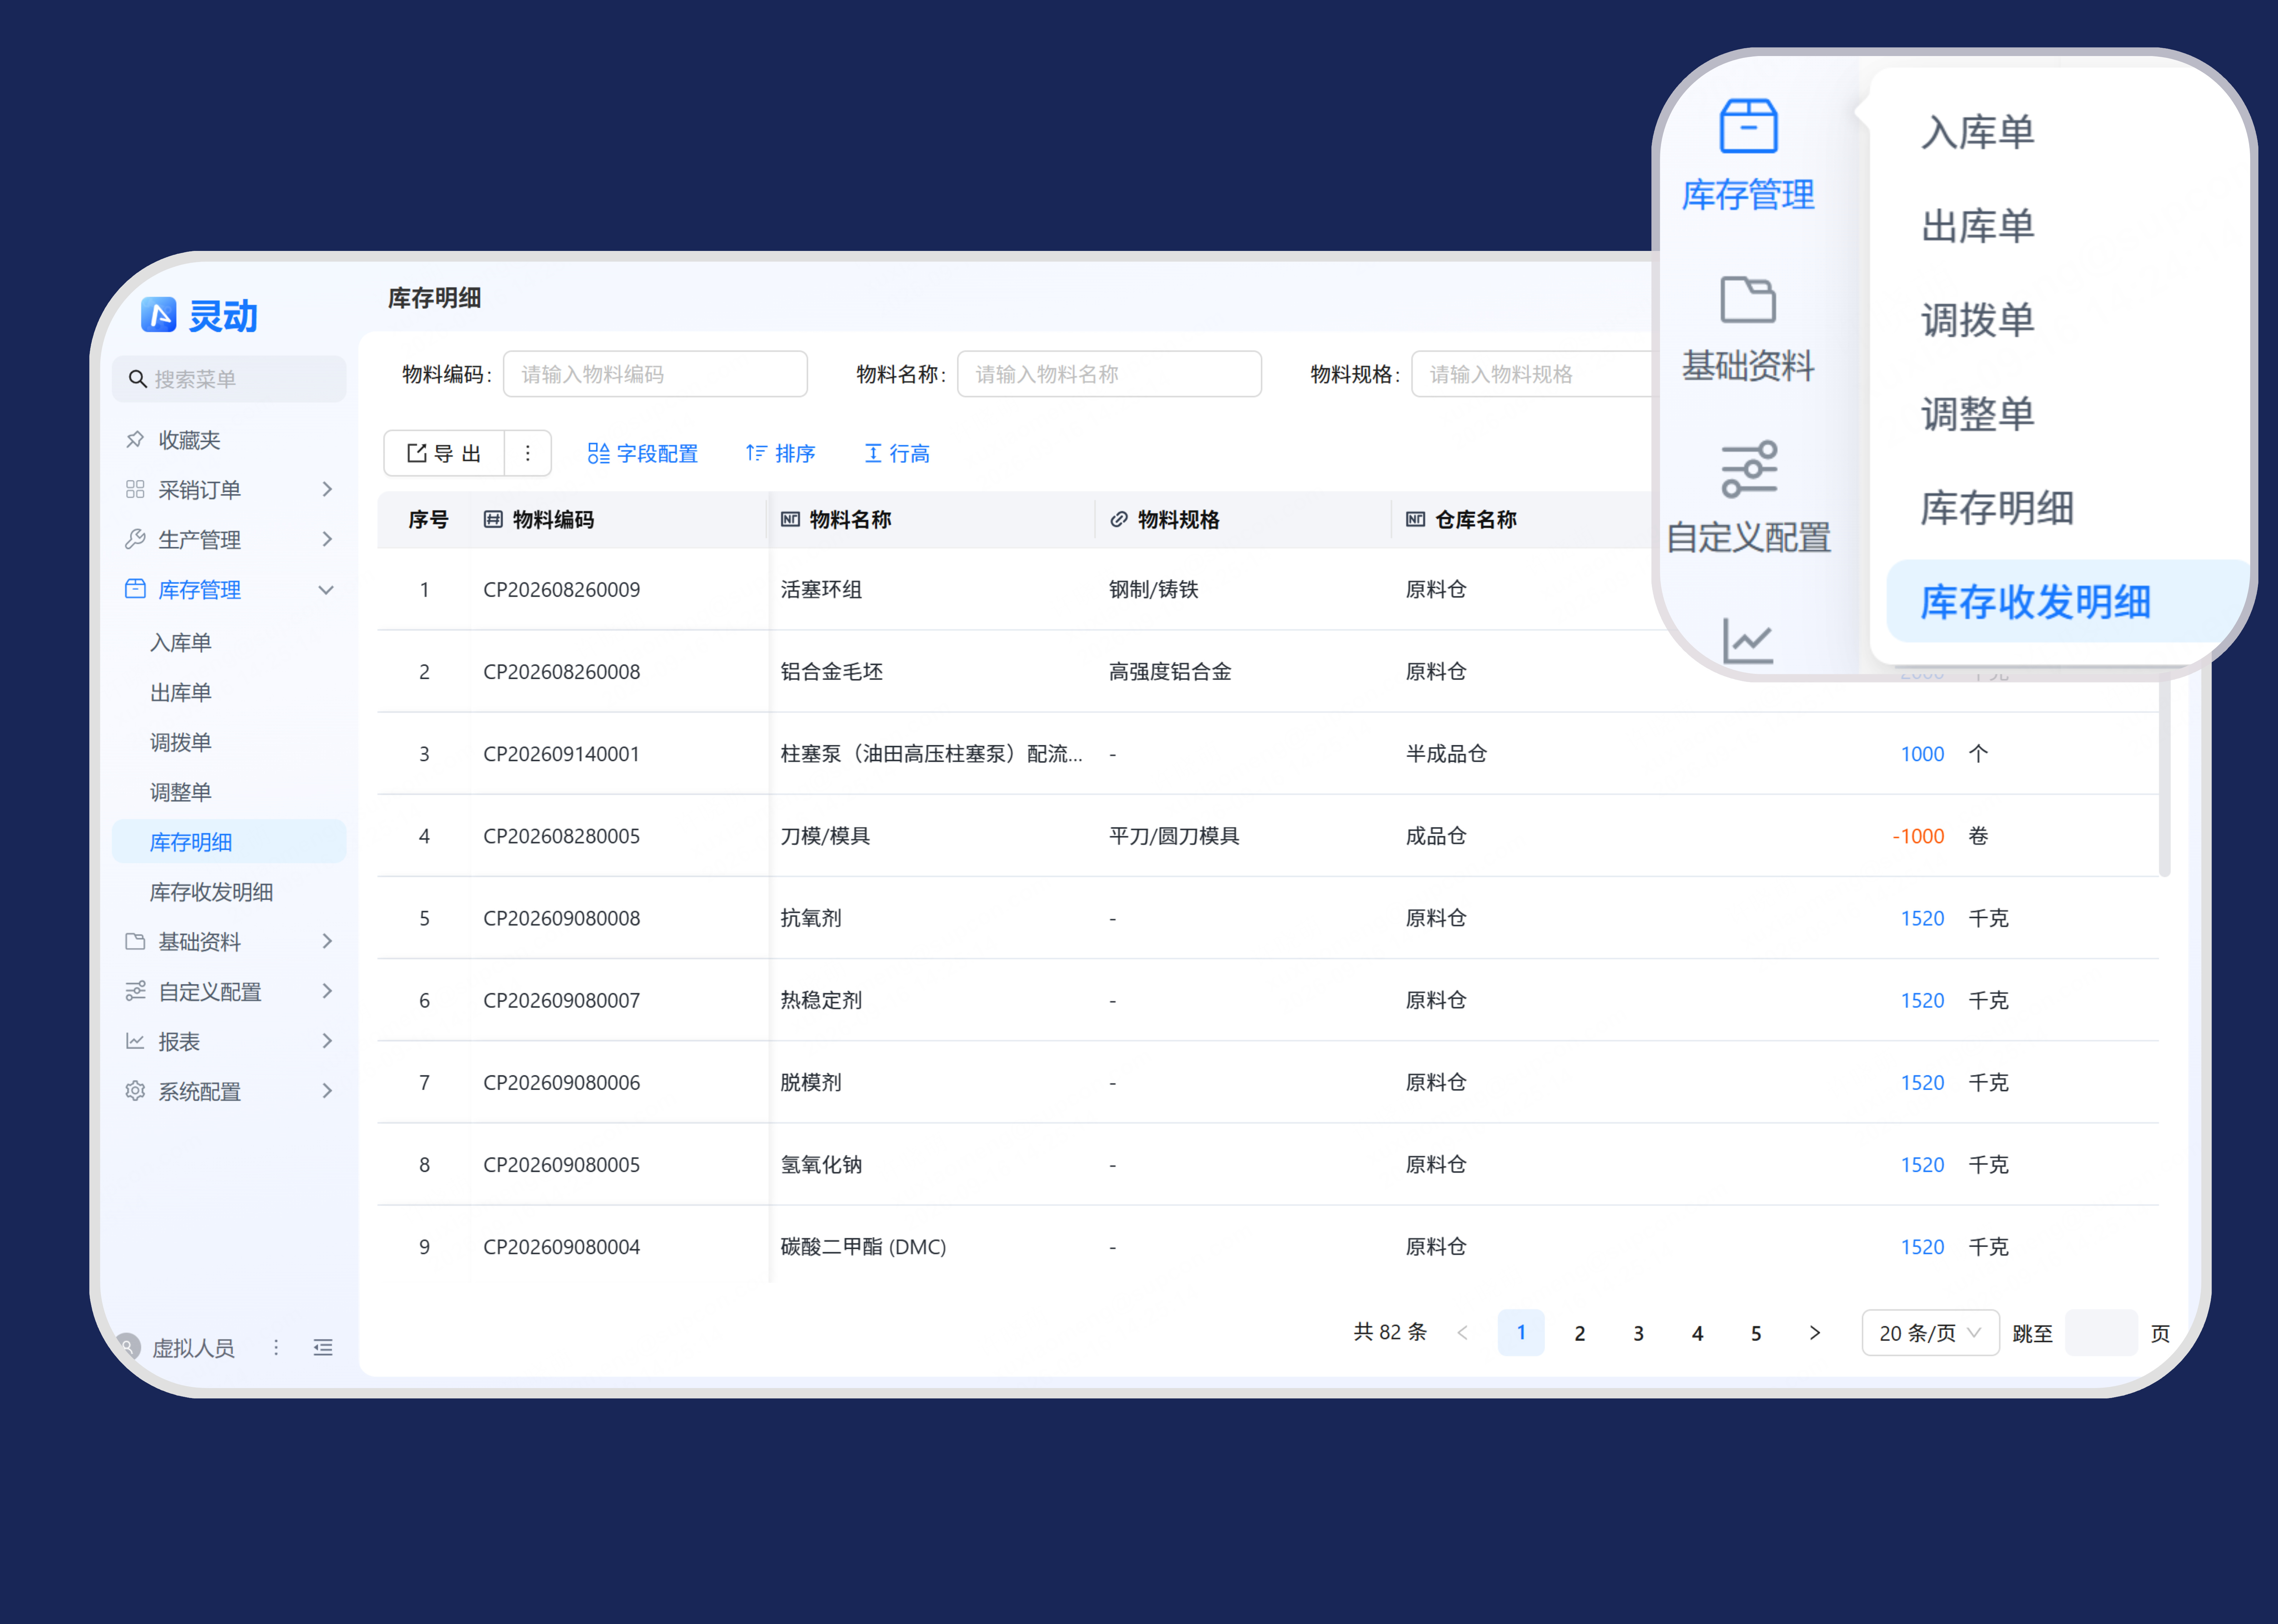Click the 1000 quantity link for 半成品仓
This screenshot has width=2278, height=1624.
pos(1922,754)
